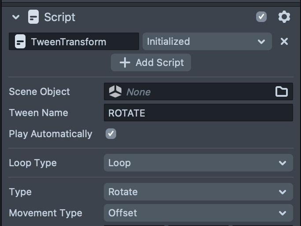Click the Tween Name label
This screenshot has height=226, width=301.
38,113
